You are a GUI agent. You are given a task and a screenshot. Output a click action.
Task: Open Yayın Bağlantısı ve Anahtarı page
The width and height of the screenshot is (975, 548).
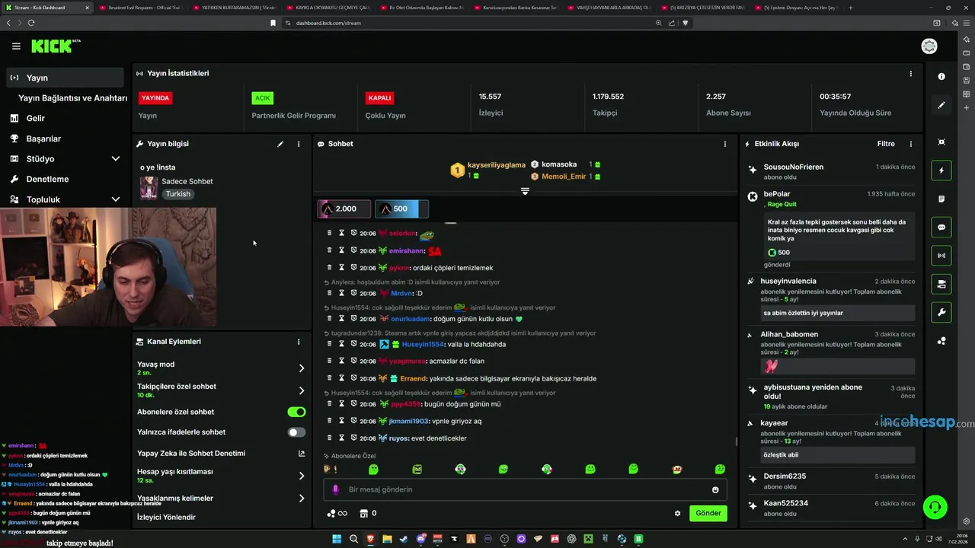tap(72, 98)
